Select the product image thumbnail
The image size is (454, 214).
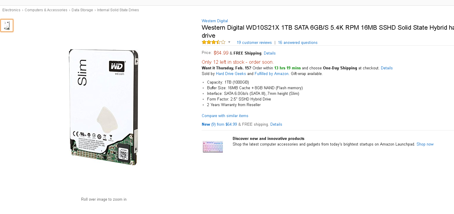tap(7, 25)
